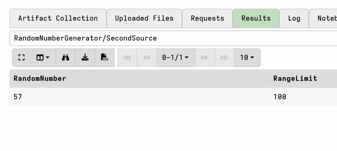The image size is (337, 151).
Task: Open the column visibility selector
Action: 43,58
